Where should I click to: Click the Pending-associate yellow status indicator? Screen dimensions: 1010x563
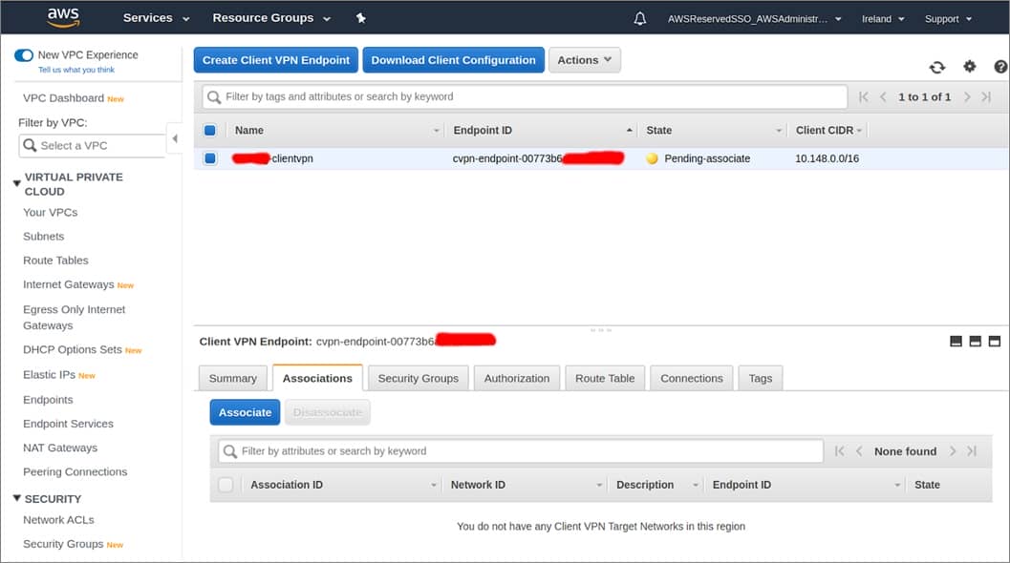click(652, 158)
